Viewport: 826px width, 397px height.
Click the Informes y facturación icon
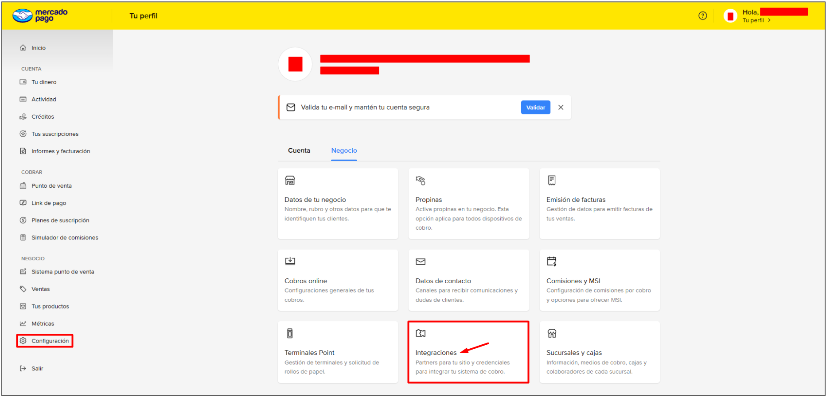tap(23, 151)
